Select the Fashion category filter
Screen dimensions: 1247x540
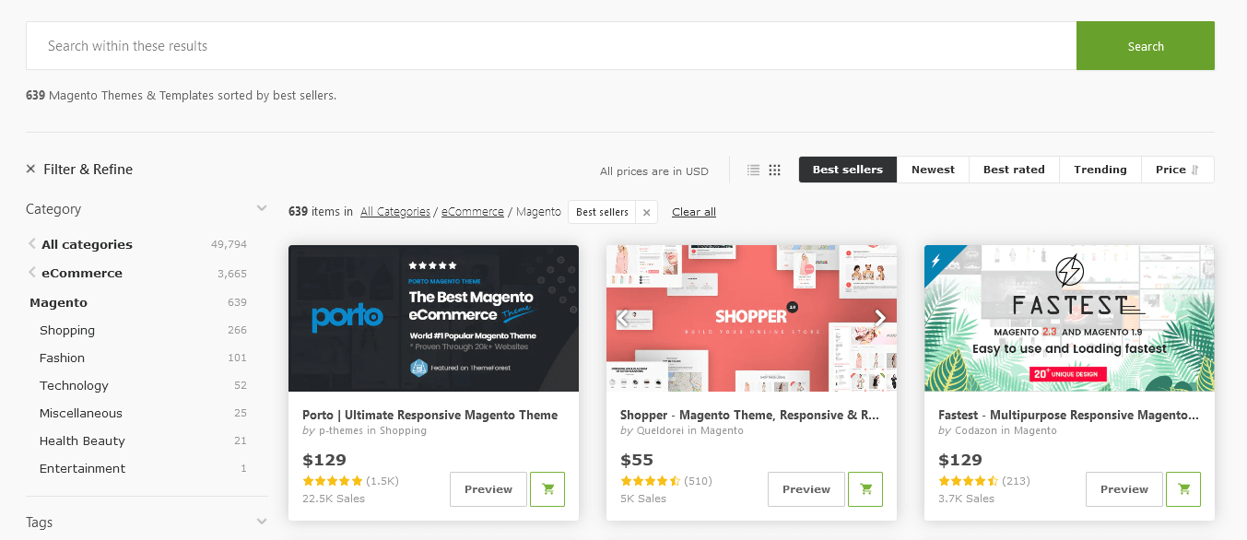62,358
